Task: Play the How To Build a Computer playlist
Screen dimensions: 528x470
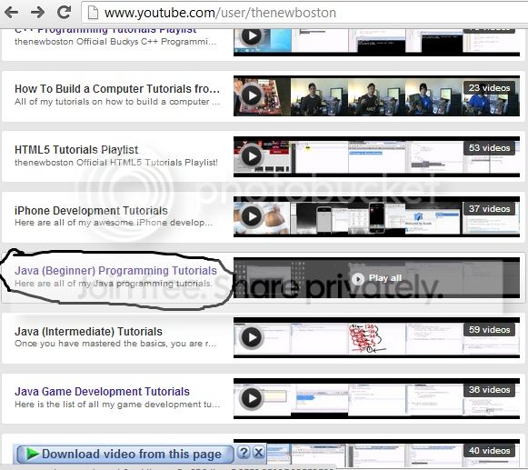Action: pos(251,95)
